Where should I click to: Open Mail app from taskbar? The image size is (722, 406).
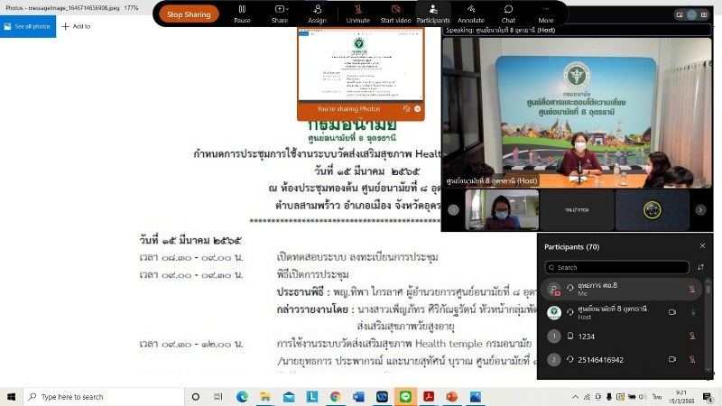(x=289, y=396)
